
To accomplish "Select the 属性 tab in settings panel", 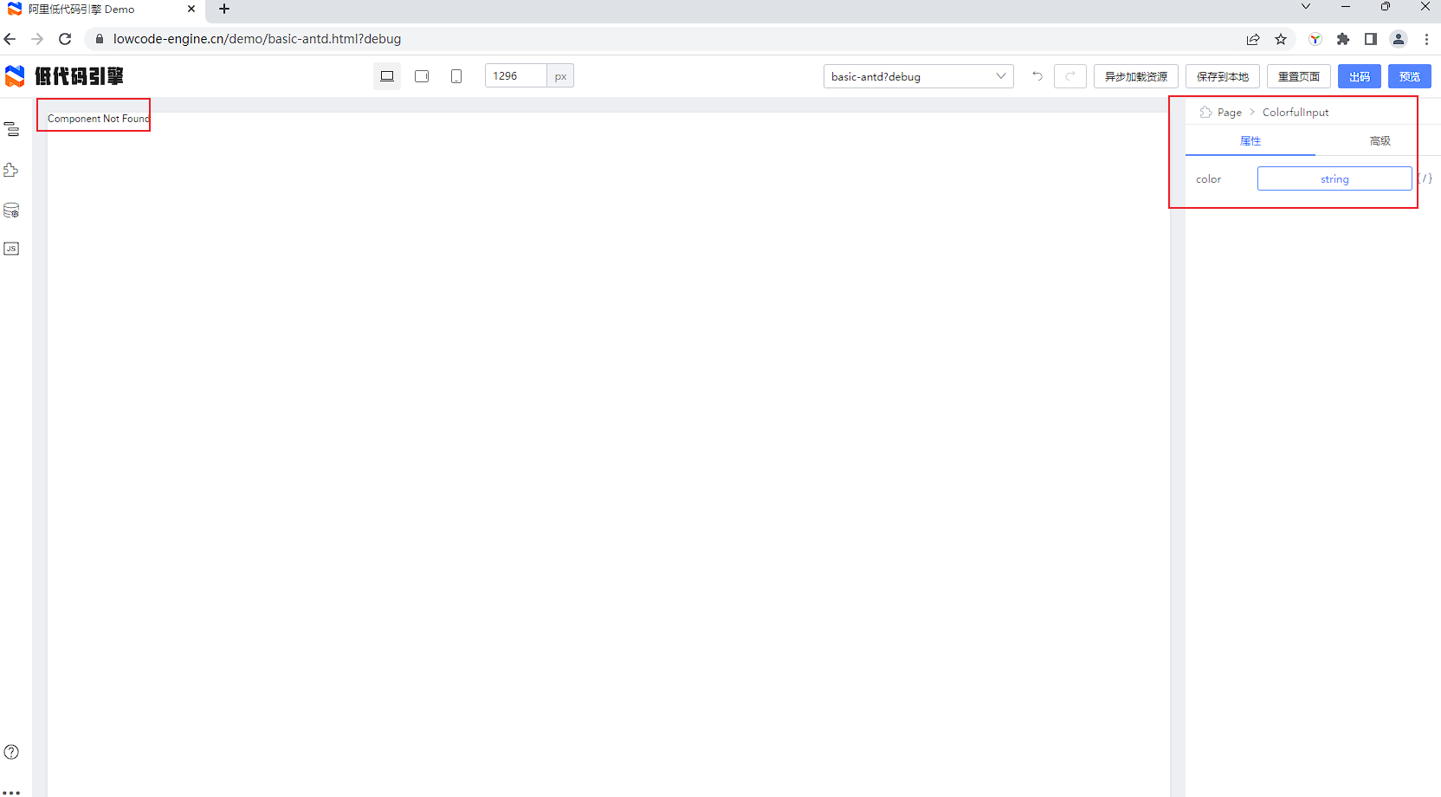I will 1250,141.
